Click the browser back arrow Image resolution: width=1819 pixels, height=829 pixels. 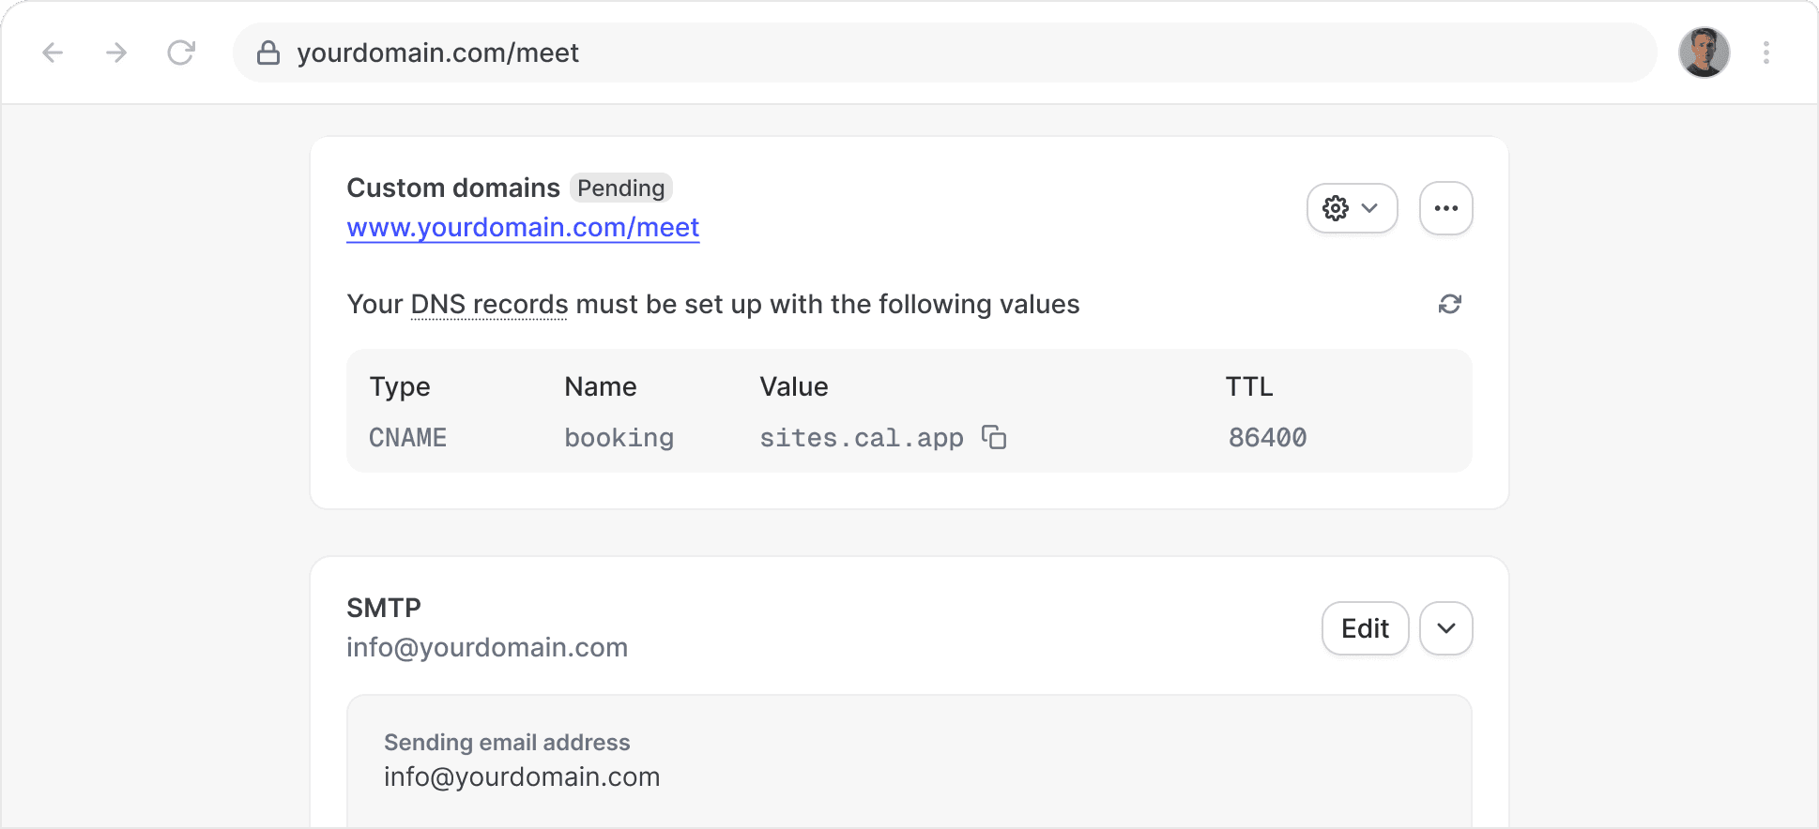click(53, 53)
